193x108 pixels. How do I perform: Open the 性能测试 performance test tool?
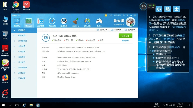click(x=52, y=22)
